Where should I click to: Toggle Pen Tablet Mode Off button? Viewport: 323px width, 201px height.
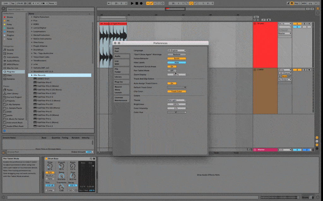172,71
